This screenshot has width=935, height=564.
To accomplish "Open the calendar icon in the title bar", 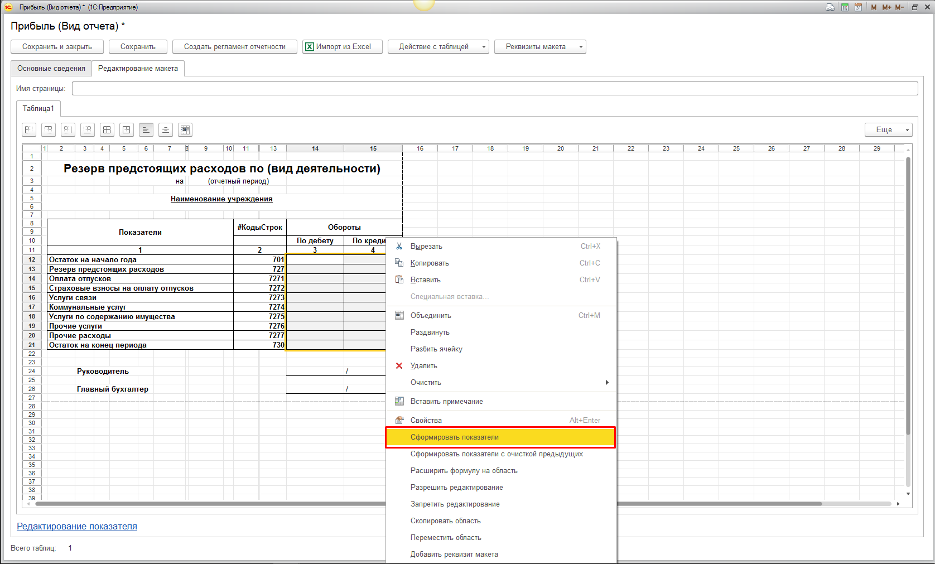I will click(x=858, y=7).
